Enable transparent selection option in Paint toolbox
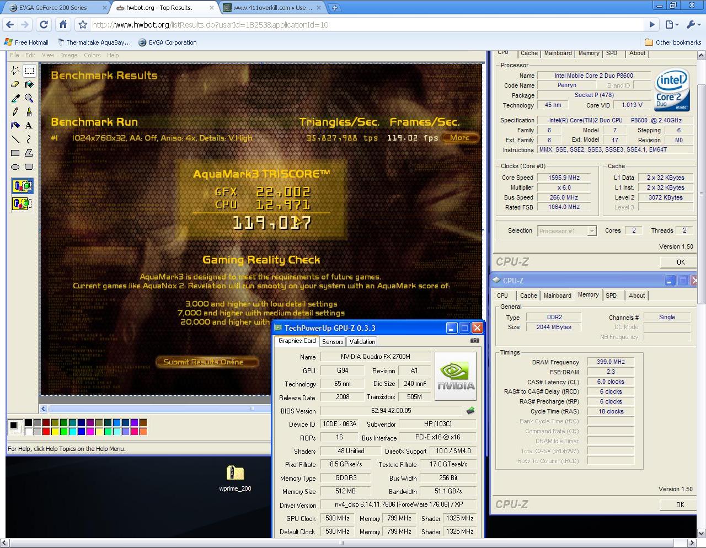This screenshot has width=706, height=548. 22,203
